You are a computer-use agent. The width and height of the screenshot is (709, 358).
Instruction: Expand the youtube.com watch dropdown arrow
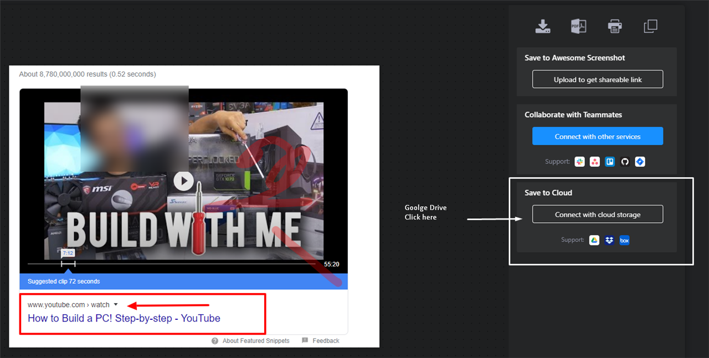tap(116, 304)
